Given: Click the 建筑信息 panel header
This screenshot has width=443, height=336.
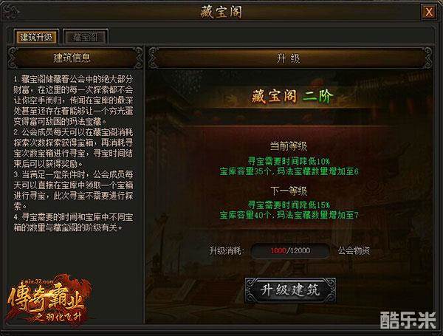Looking at the screenshot, I should click(72, 58).
